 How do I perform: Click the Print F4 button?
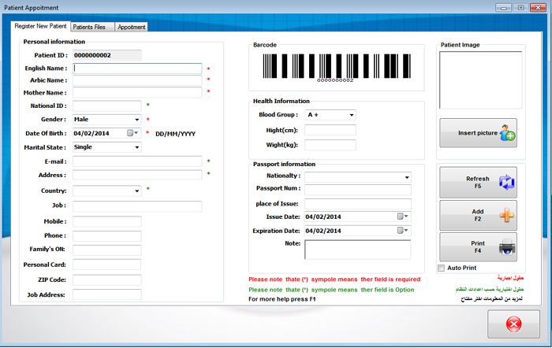tap(478, 246)
